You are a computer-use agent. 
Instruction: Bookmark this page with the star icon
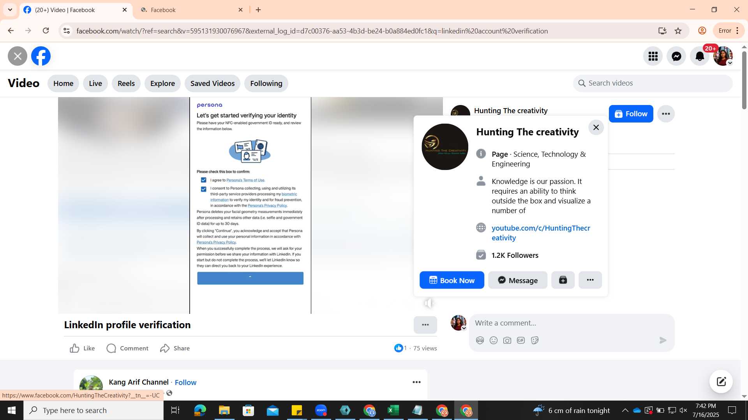click(x=678, y=31)
